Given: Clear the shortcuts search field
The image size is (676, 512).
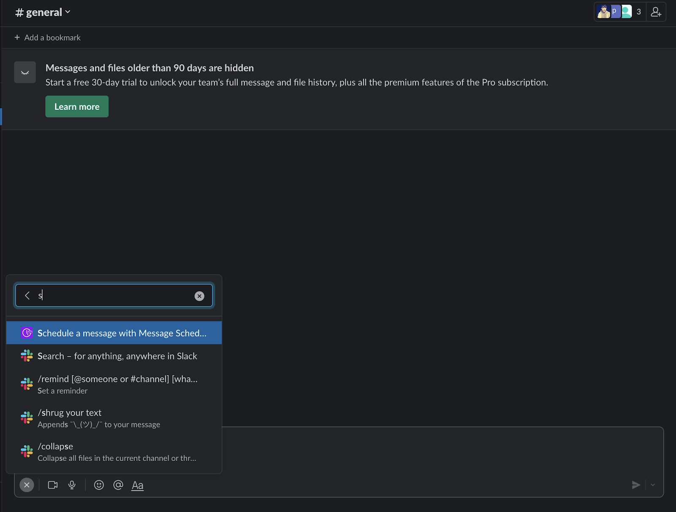Looking at the screenshot, I should (199, 296).
